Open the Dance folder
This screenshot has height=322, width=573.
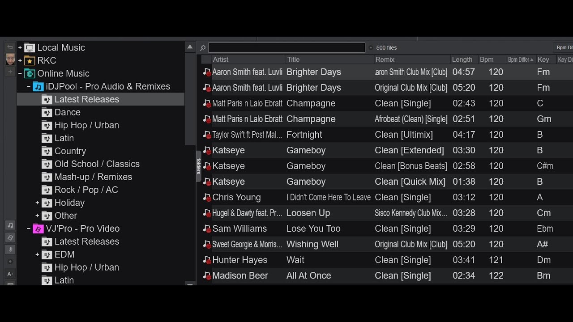coord(68,112)
